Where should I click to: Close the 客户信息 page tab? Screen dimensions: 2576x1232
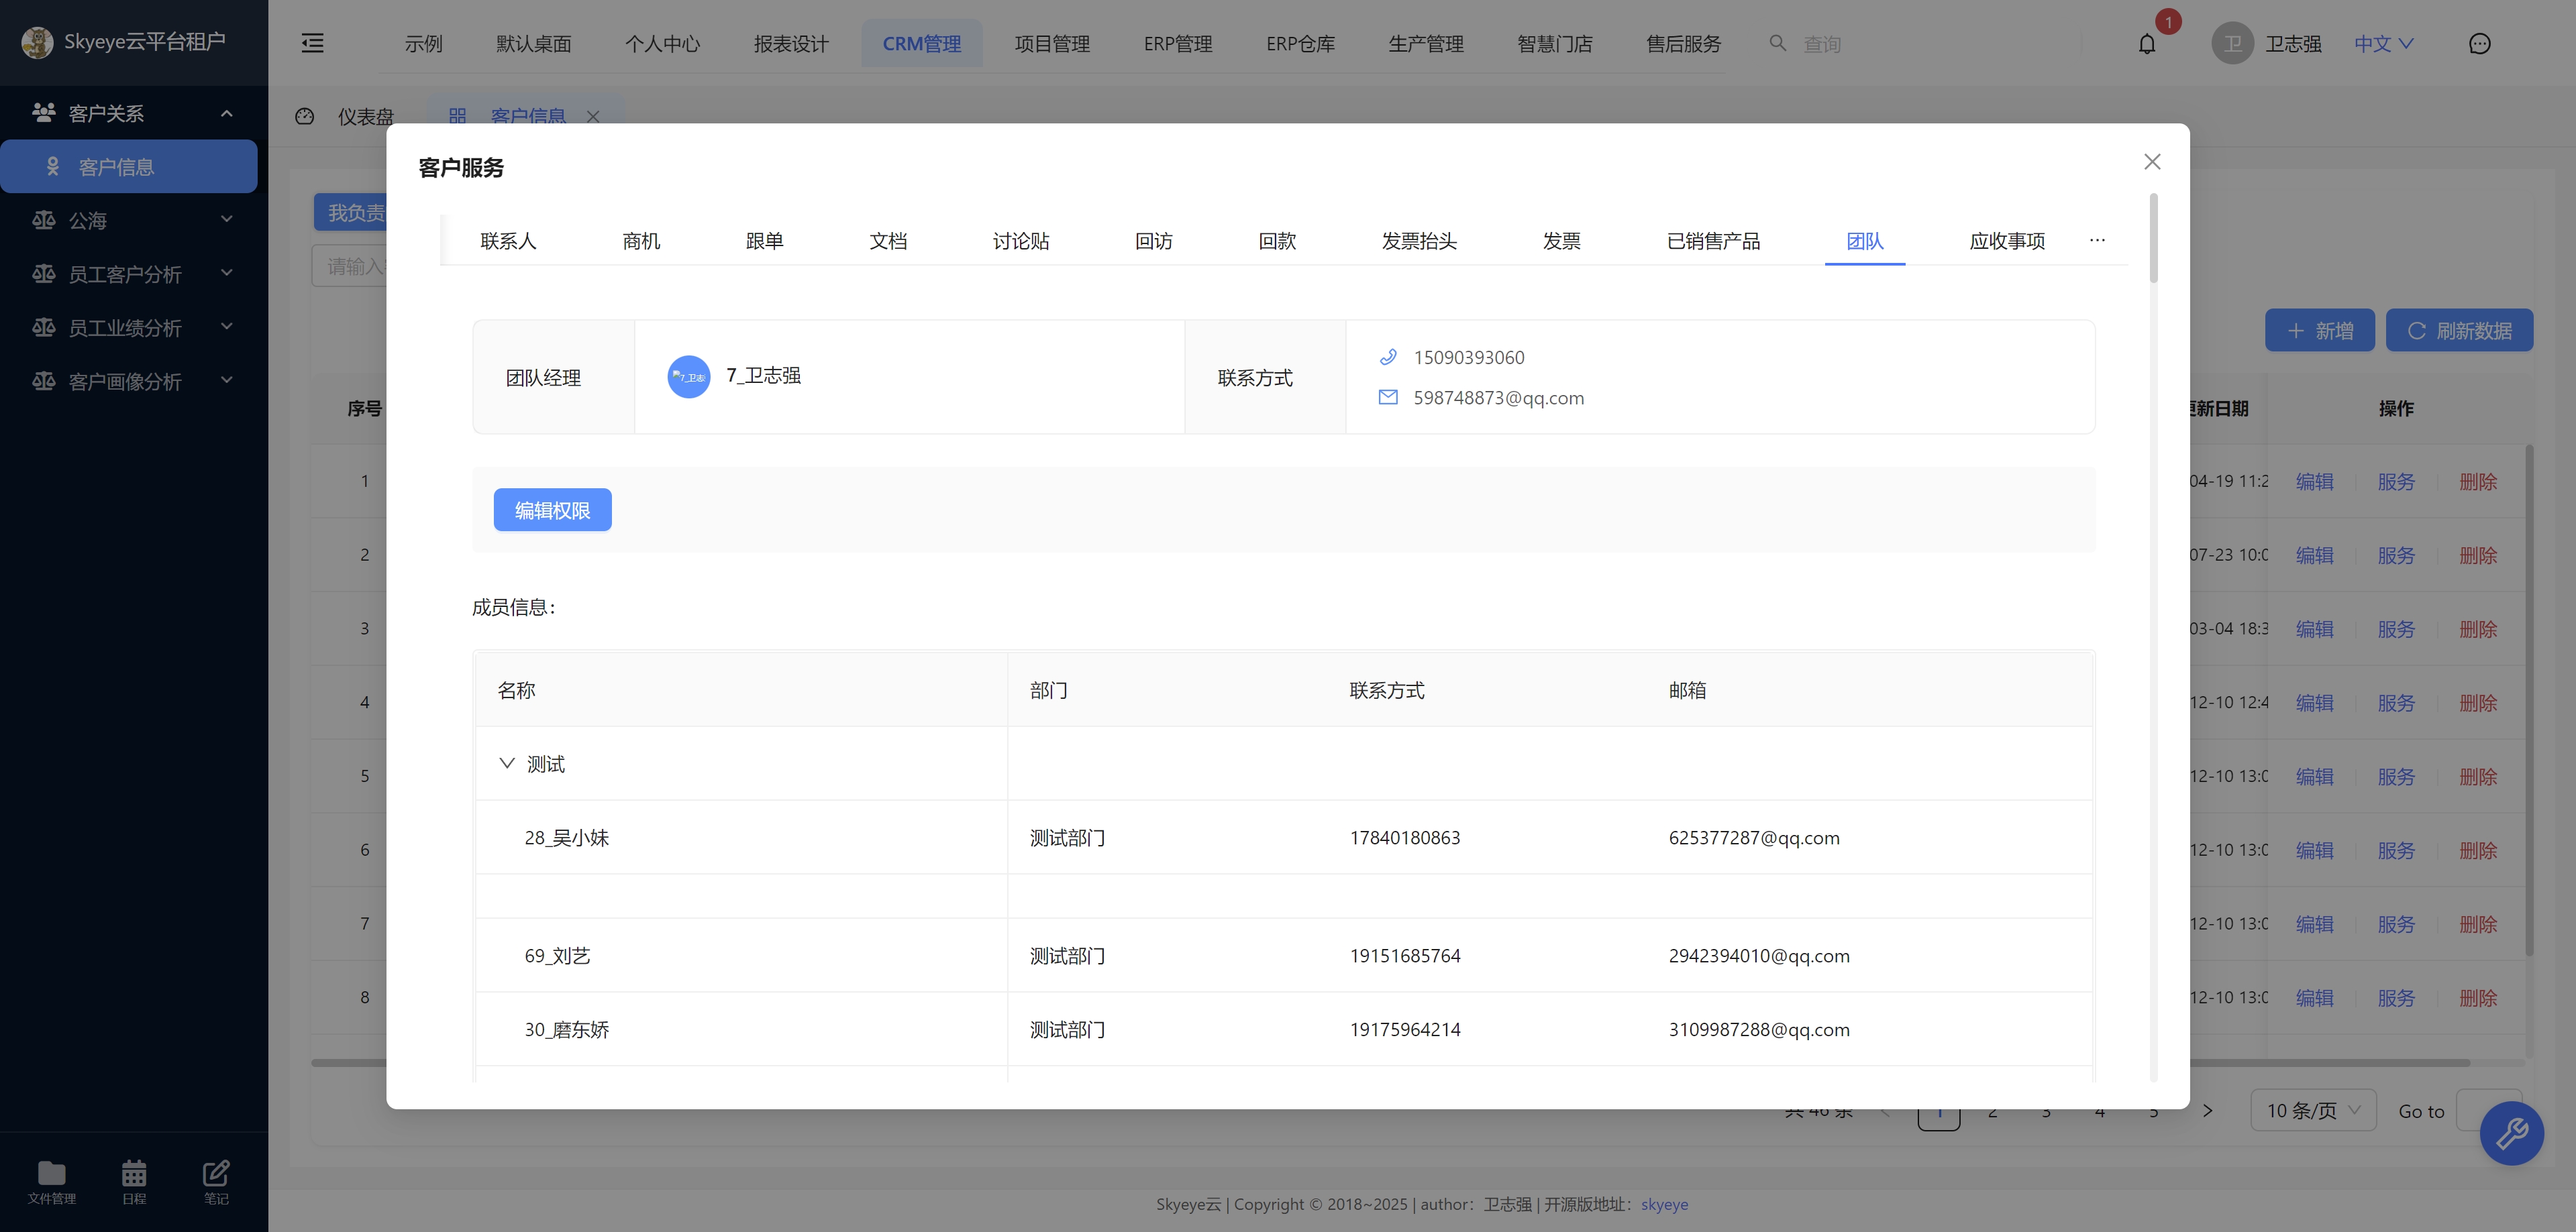pos(593,117)
